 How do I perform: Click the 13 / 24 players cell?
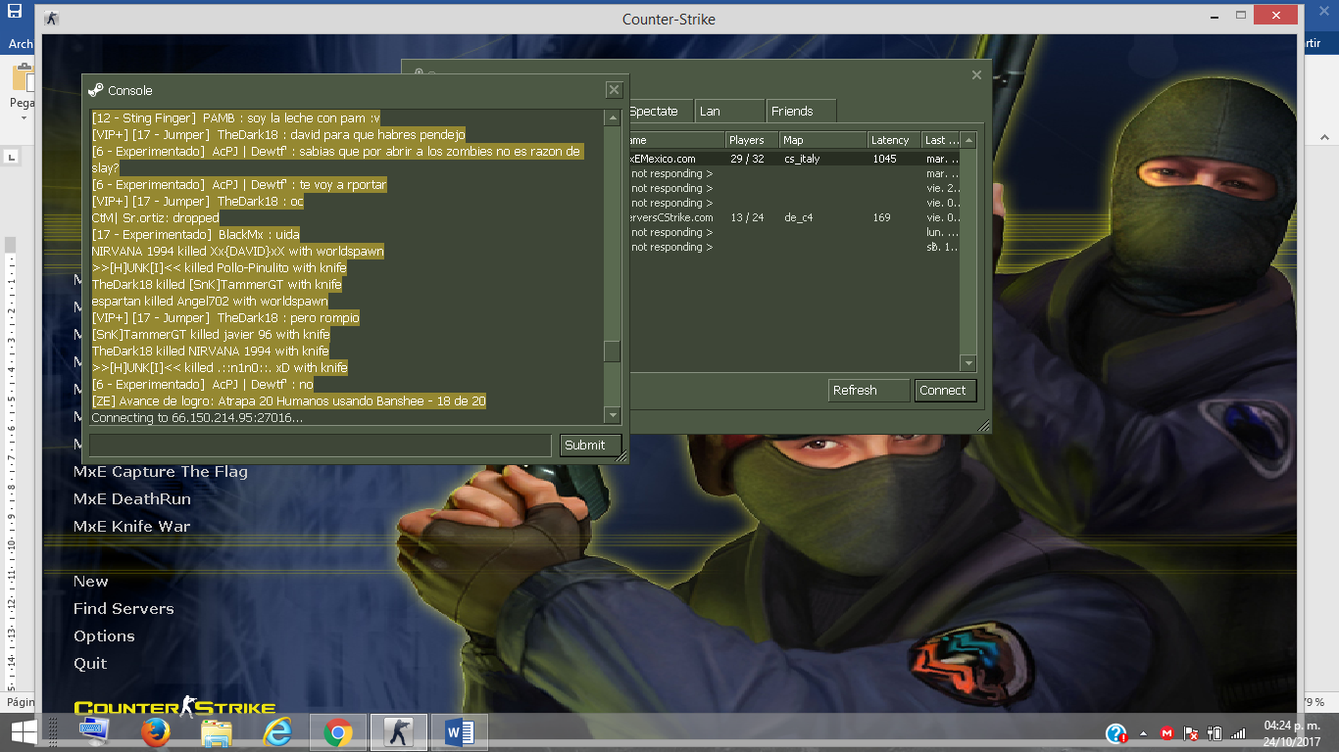747,217
